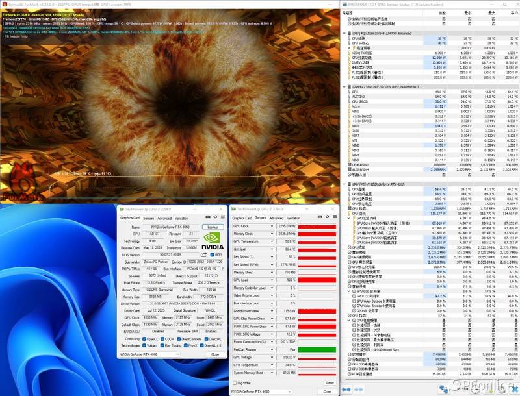Switch to Advanced tab in GPU-Z Graphics Card window
The height and width of the screenshot is (396, 520).
click(x=164, y=219)
